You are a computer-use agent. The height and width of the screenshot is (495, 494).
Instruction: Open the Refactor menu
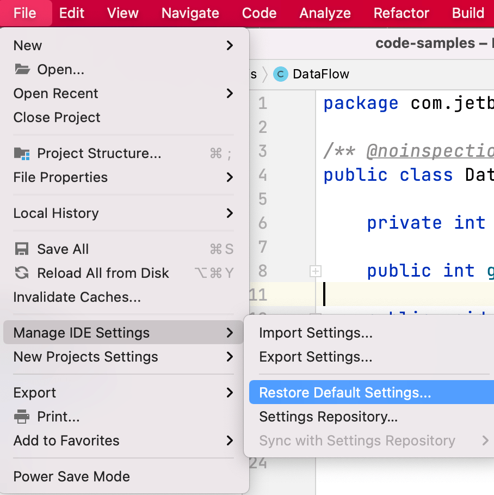point(401,13)
